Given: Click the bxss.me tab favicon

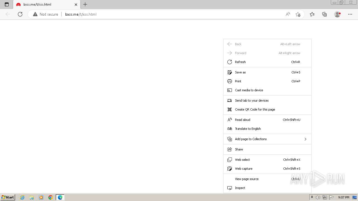Looking at the screenshot, I should coord(18,4).
